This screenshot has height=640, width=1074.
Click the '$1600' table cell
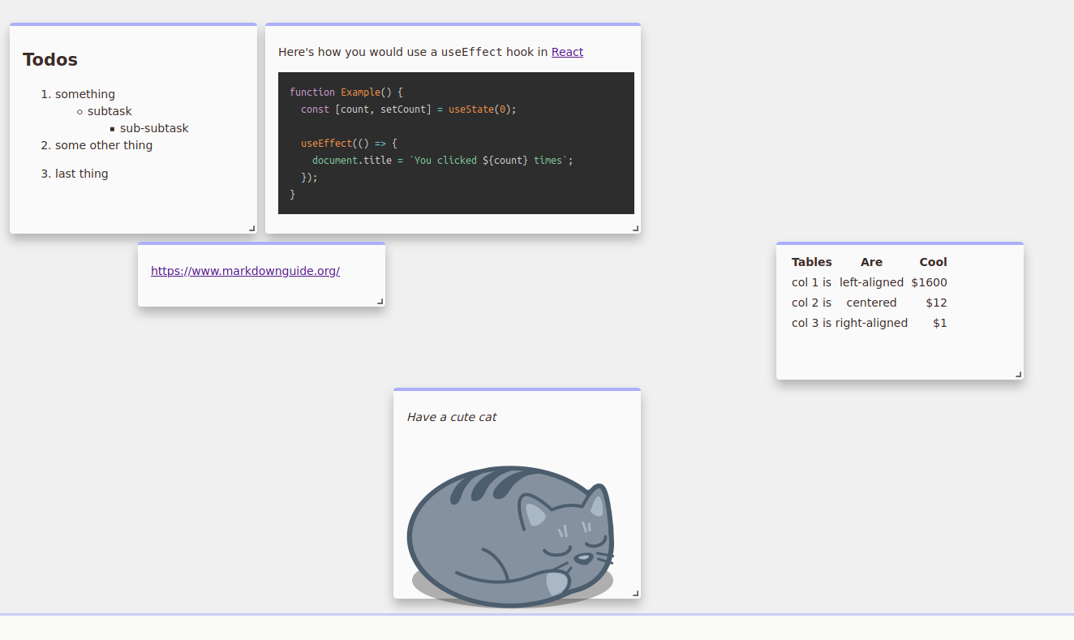[x=929, y=282]
